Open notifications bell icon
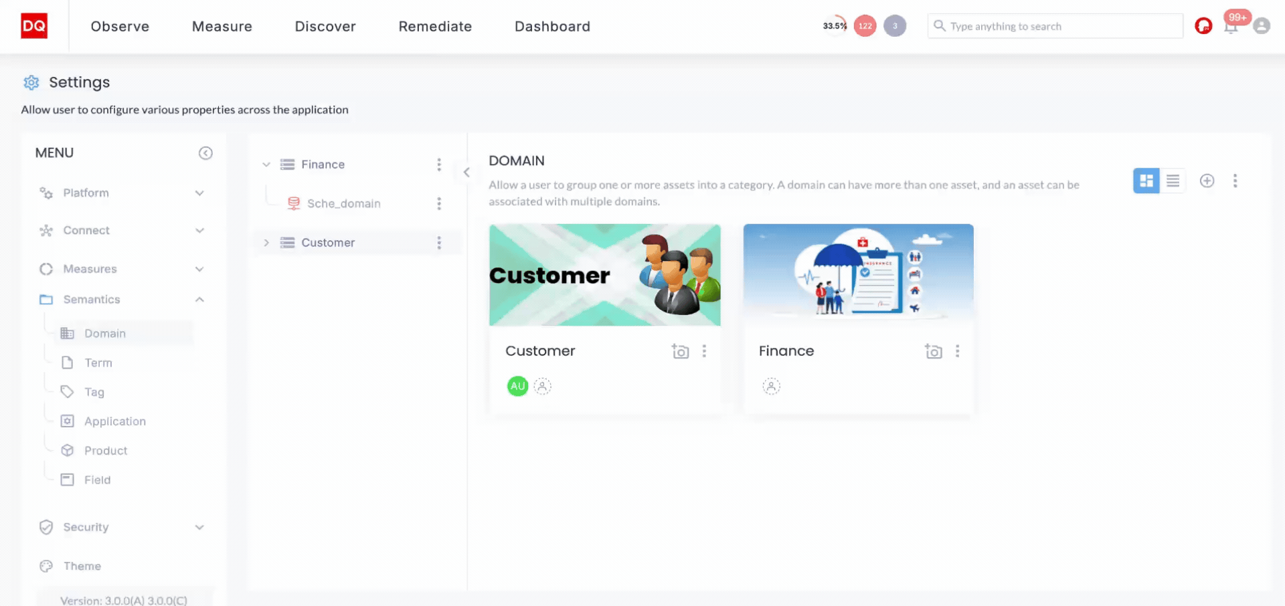The image size is (1285, 606). (x=1231, y=27)
